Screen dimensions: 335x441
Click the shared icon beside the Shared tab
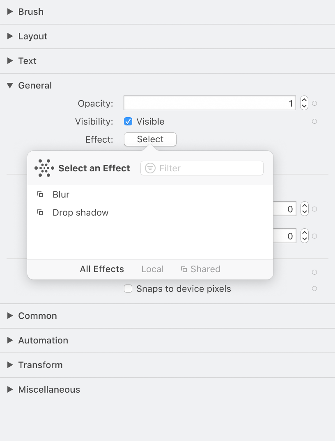184,269
